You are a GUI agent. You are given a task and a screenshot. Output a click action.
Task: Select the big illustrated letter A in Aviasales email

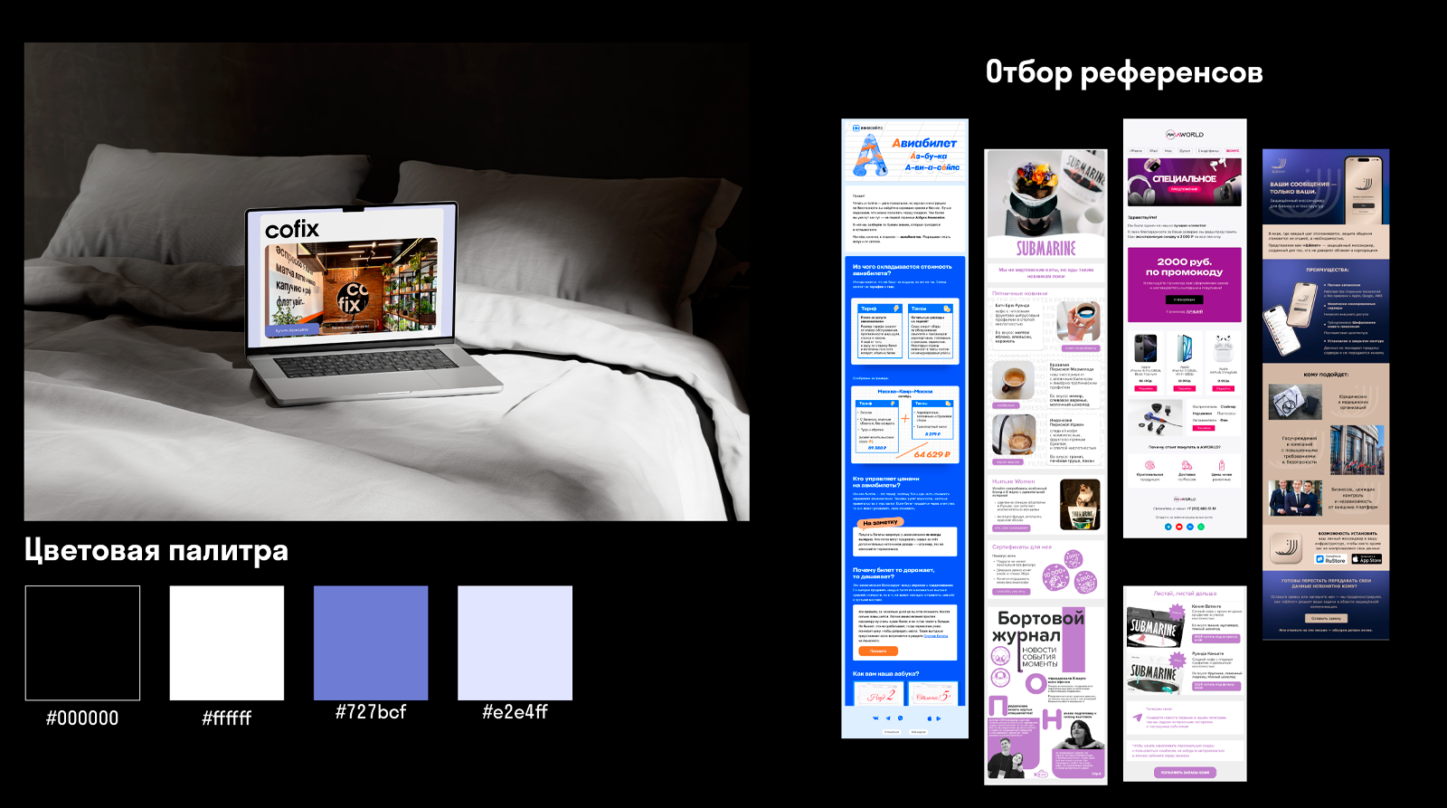point(869,156)
